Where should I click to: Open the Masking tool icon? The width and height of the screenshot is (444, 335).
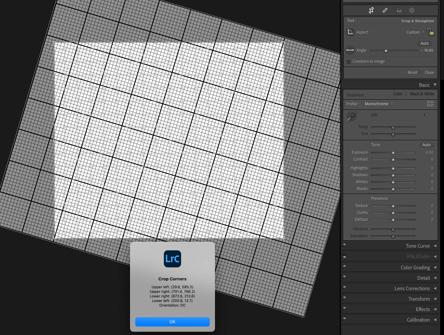pos(412,10)
